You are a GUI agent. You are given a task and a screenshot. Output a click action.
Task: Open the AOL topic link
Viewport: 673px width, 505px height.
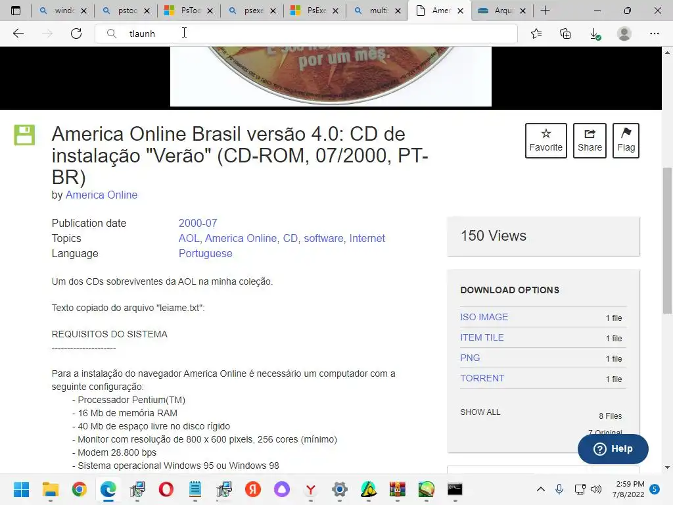point(189,238)
